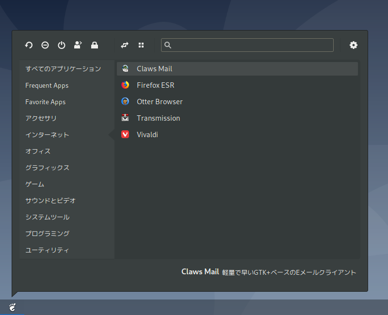Select the オフィス category
Viewport: 388px width, 315px height.
pyautogui.click(x=38, y=151)
